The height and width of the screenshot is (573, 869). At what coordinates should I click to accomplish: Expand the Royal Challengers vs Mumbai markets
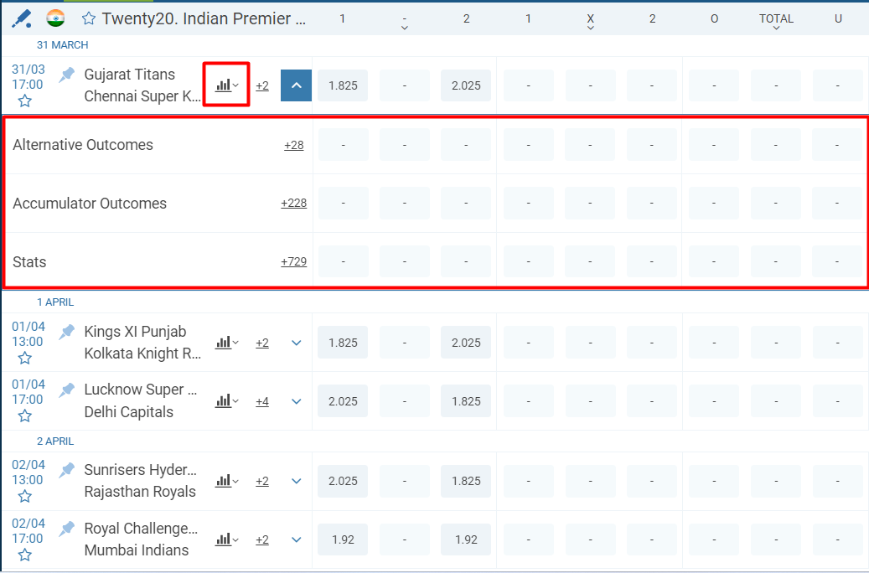(x=297, y=539)
